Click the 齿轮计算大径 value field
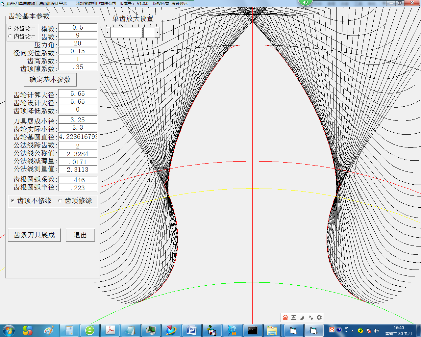 pos(78,93)
